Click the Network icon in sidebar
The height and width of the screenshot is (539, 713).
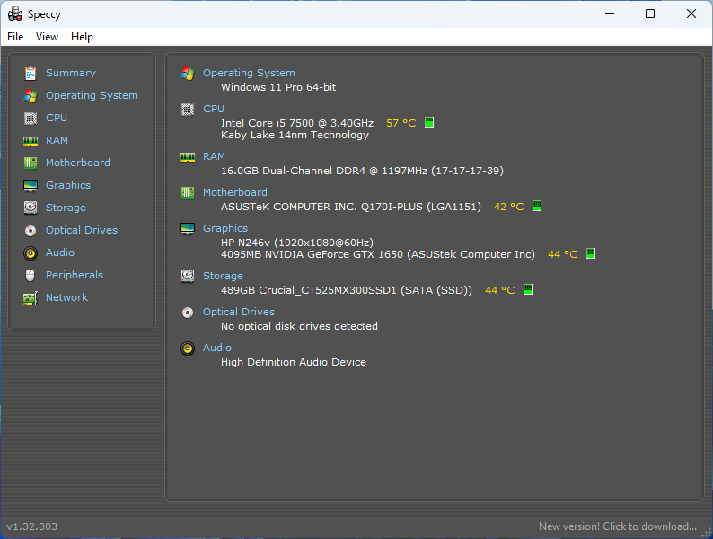(x=31, y=297)
